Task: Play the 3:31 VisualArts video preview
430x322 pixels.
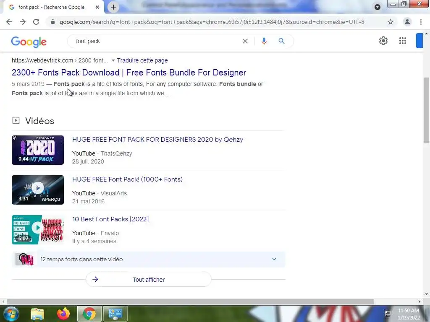Action: (x=38, y=190)
